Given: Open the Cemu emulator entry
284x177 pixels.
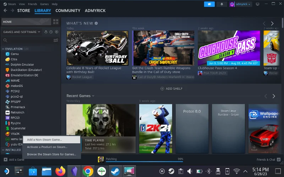Looking at the screenshot, I should point(15,54).
